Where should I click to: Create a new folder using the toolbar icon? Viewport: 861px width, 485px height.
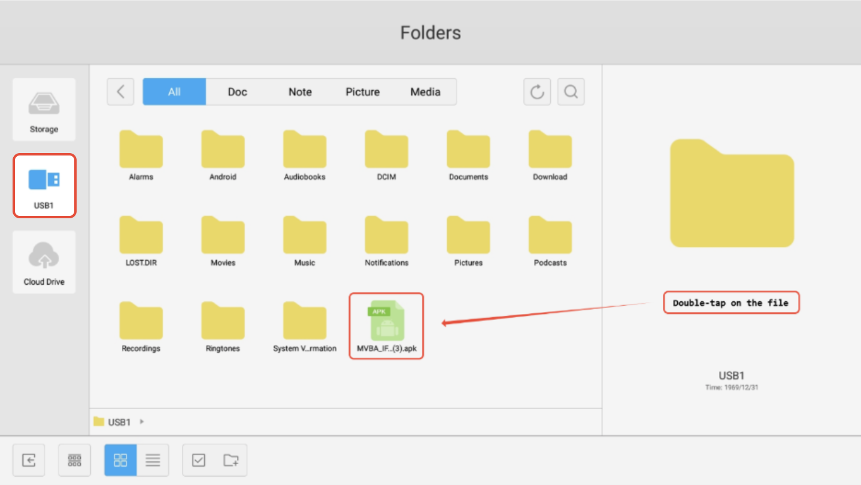coord(231,460)
